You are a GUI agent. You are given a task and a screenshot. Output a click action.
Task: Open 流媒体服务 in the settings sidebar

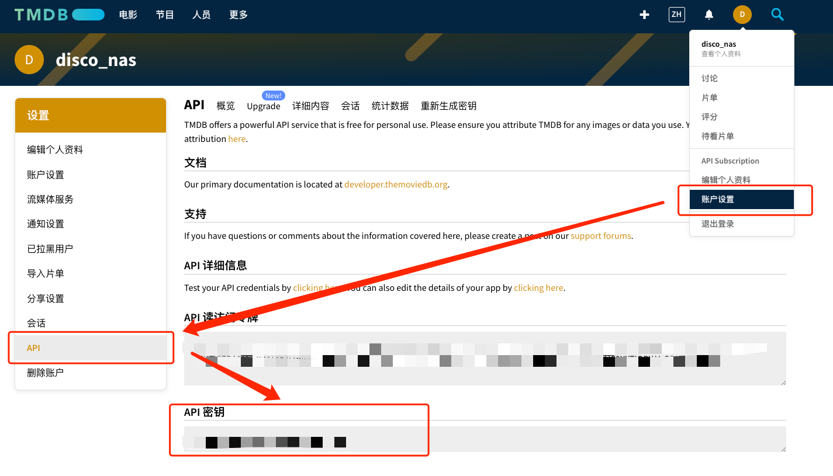(50, 199)
